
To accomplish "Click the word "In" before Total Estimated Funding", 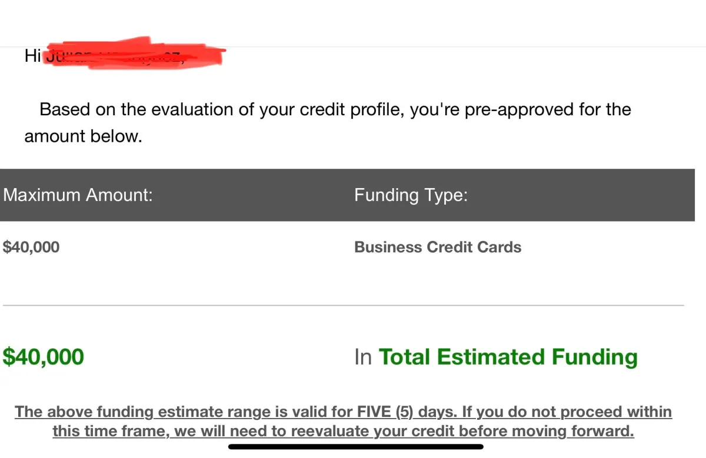I will [363, 357].
